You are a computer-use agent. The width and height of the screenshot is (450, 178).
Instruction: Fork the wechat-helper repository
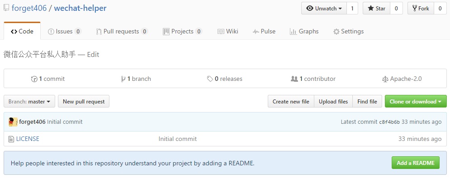click(x=421, y=8)
